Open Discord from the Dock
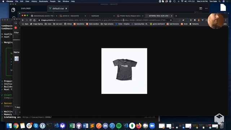 pos(105,126)
